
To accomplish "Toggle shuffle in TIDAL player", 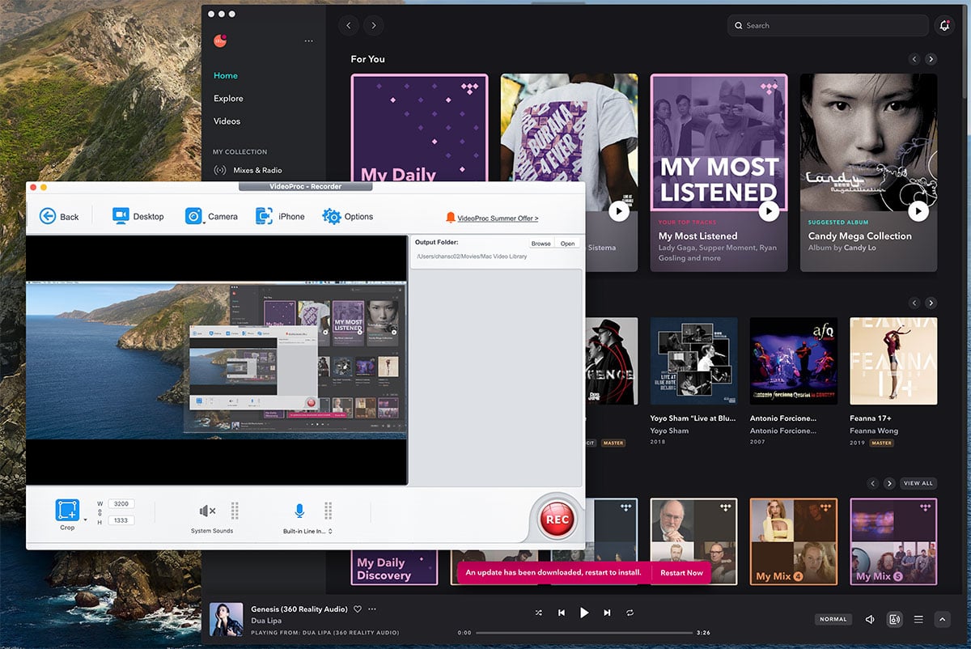I will 539,613.
